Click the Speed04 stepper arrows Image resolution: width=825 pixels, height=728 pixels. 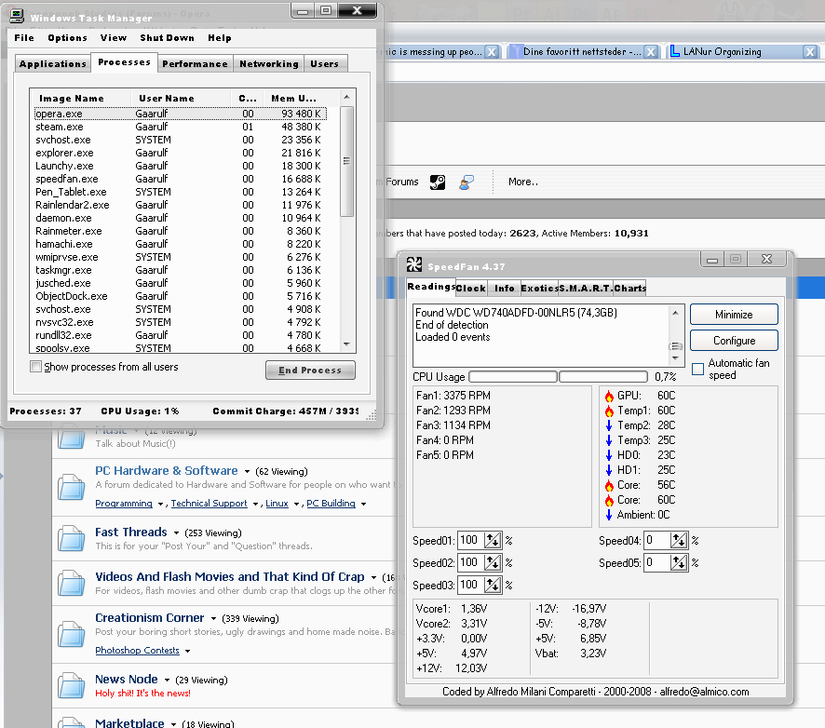[679, 540]
